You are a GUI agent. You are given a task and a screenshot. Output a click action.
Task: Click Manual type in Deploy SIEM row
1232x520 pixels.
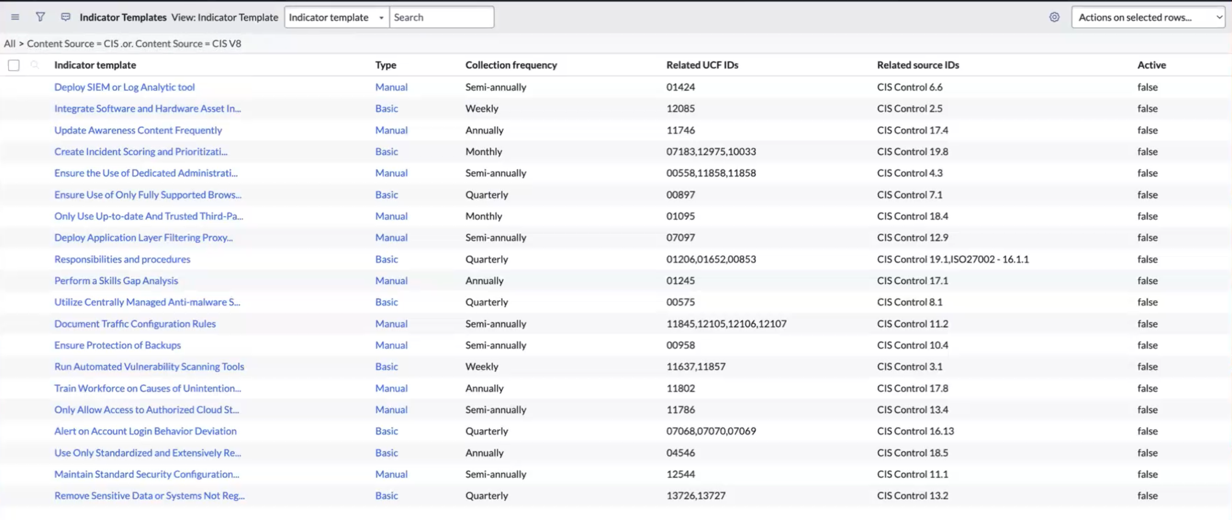tap(391, 87)
